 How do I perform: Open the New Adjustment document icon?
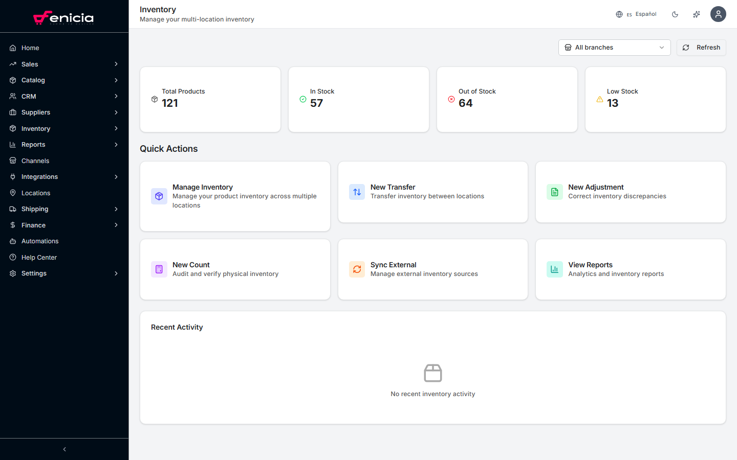point(554,192)
